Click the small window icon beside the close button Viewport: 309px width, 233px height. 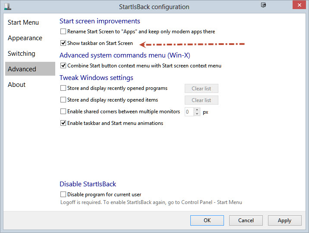pos(263,5)
